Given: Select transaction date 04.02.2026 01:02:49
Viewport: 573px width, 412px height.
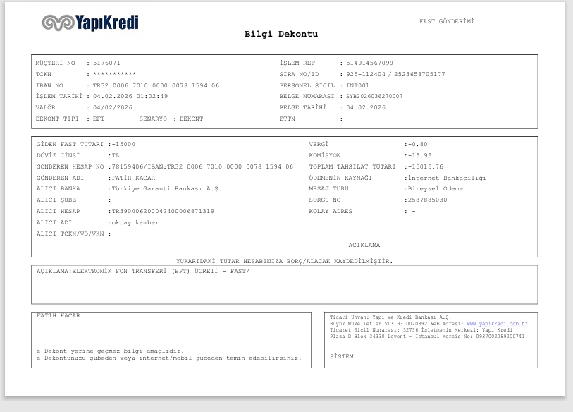Looking at the screenshot, I should tap(130, 96).
